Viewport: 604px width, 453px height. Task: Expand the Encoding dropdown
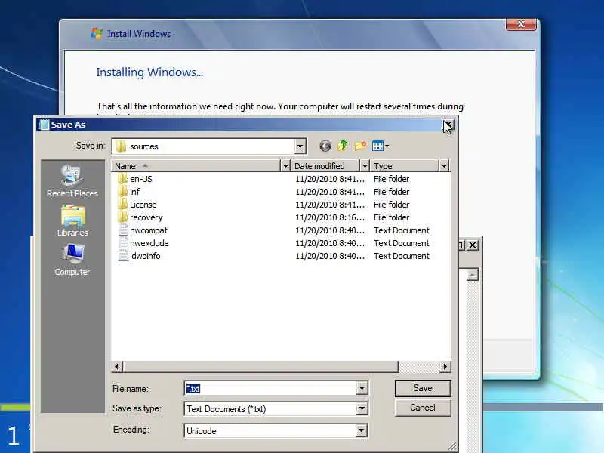(x=362, y=430)
